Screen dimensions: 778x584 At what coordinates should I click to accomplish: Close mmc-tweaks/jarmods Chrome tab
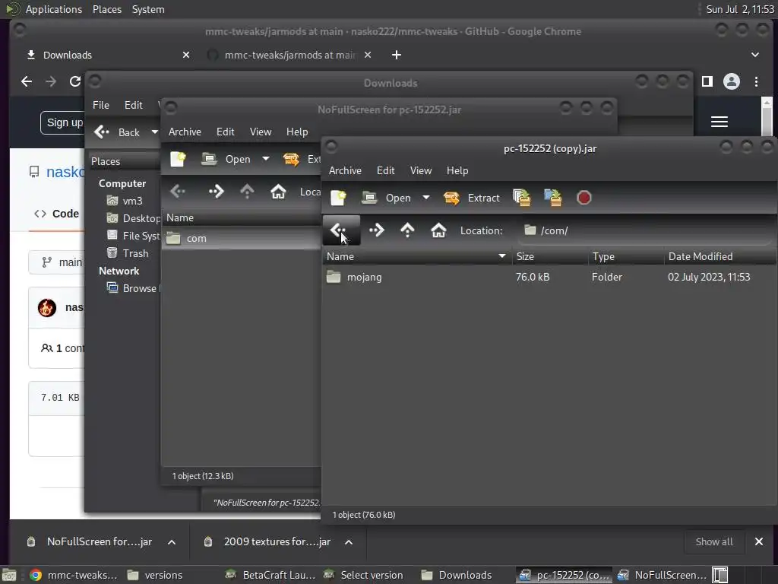(368, 55)
